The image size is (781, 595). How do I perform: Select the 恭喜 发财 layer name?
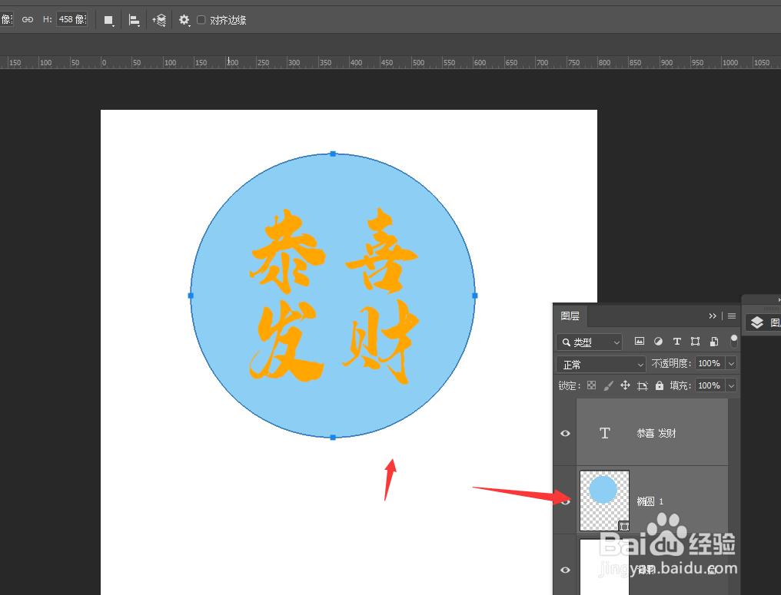click(x=656, y=433)
